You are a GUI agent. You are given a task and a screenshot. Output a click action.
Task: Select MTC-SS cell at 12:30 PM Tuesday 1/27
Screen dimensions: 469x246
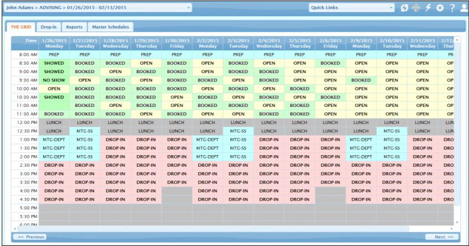coord(85,131)
